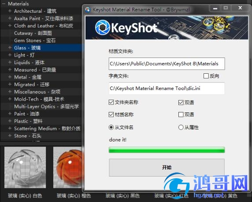Viewport: 252px width, 202px height.
Task: Select the Stone - 石头 row label
Action: 28,136
